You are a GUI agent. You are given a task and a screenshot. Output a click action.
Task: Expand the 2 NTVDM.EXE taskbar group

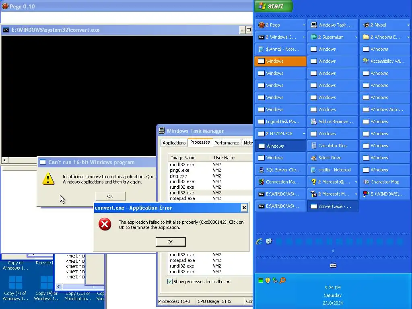[304, 134]
